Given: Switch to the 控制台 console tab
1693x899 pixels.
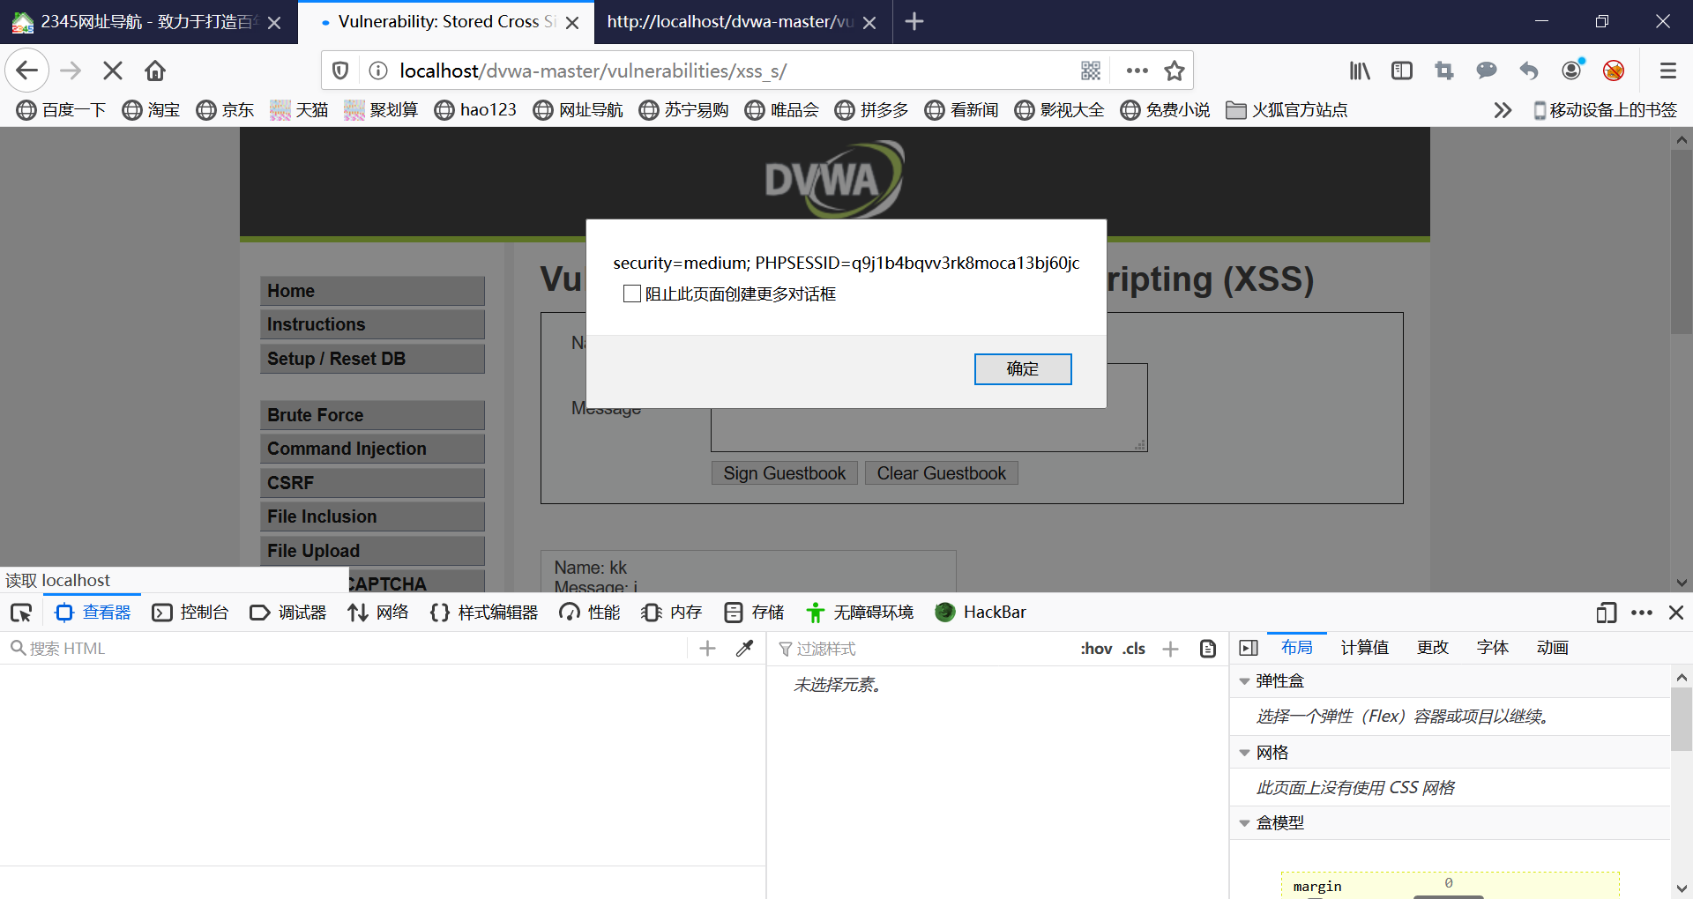Looking at the screenshot, I should pyautogui.click(x=190, y=613).
